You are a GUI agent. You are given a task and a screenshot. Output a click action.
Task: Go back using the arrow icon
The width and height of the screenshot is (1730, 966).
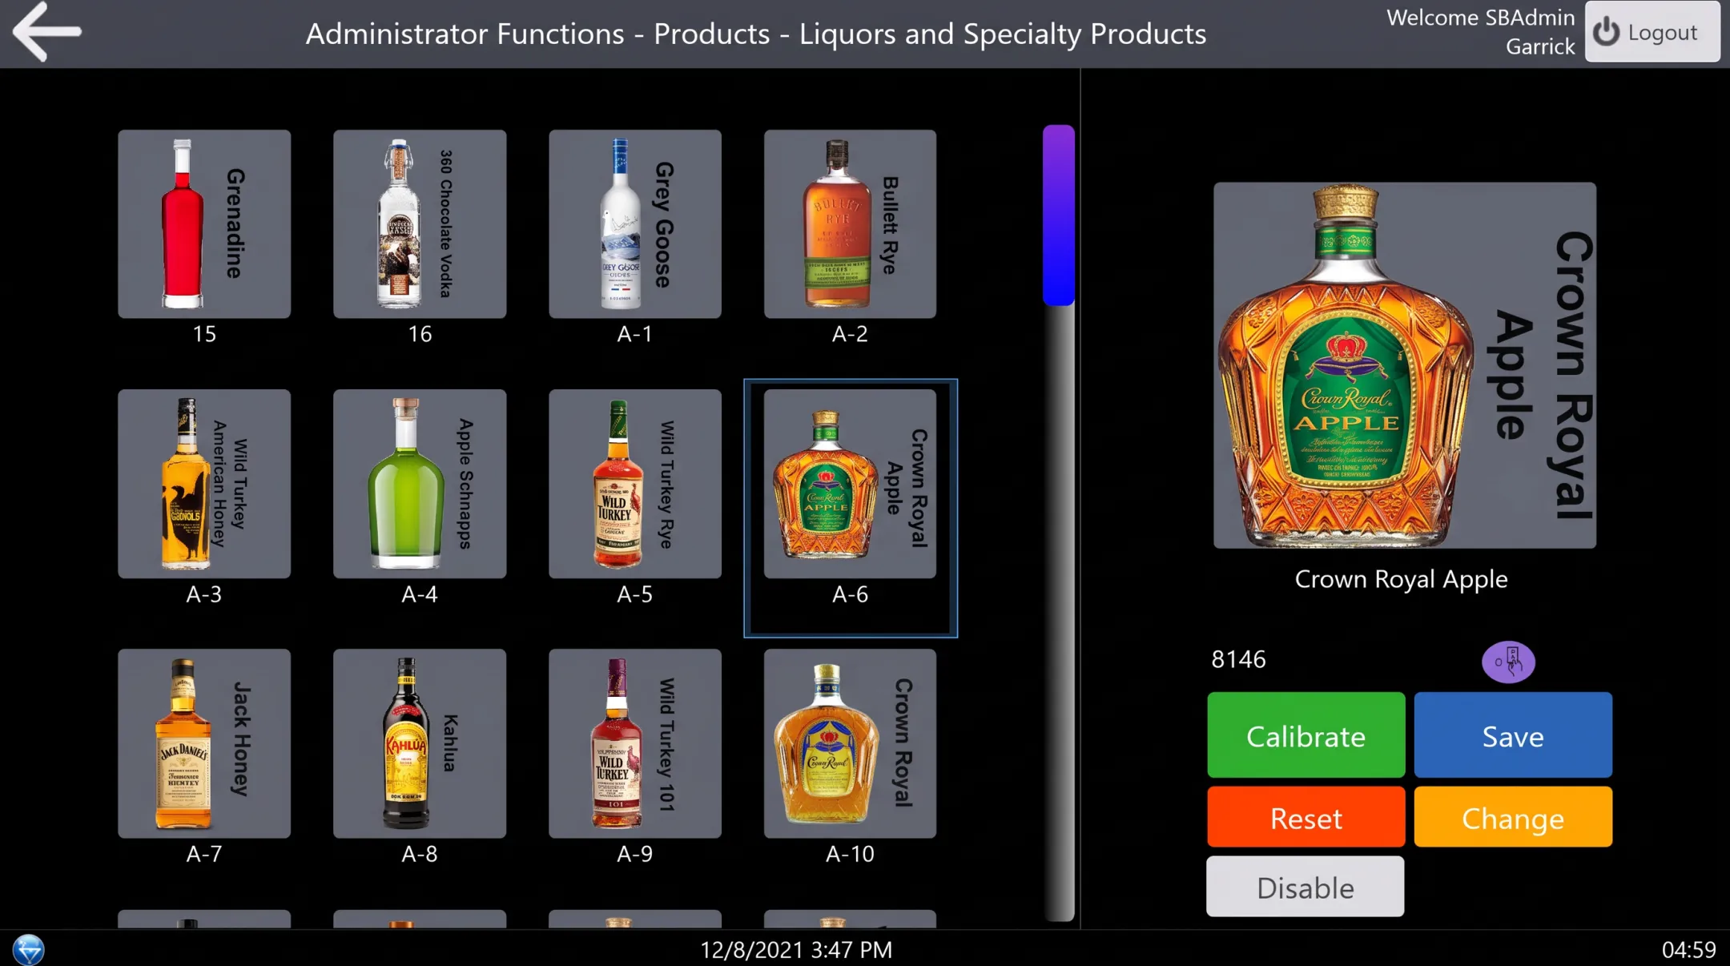(x=47, y=31)
